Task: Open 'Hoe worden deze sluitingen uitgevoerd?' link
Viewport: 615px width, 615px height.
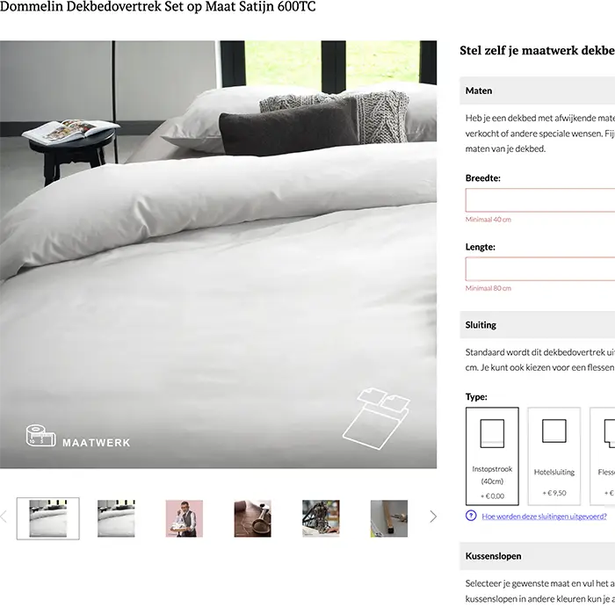Action: coord(544,517)
